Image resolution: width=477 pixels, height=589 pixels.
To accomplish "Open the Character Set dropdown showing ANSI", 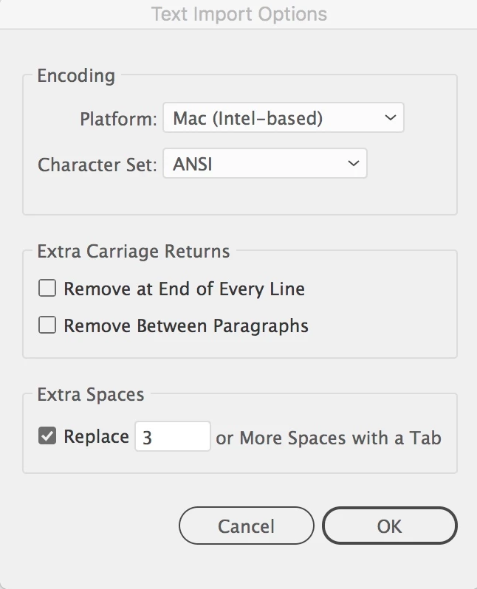I will click(265, 163).
